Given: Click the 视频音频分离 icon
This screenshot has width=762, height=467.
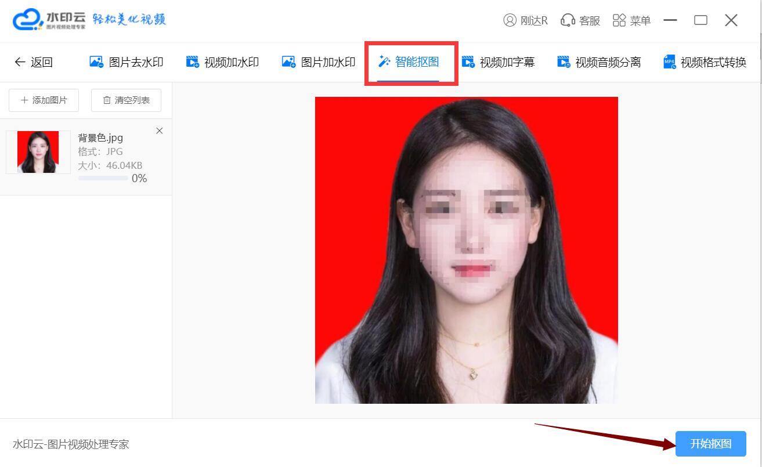Looking at the screenshot, I should pos(563,62).
